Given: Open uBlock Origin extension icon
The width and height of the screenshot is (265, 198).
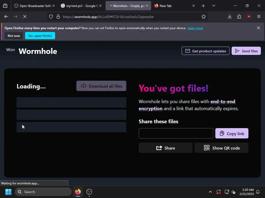Looking at the screenshot, I should [x=249, y=16].
